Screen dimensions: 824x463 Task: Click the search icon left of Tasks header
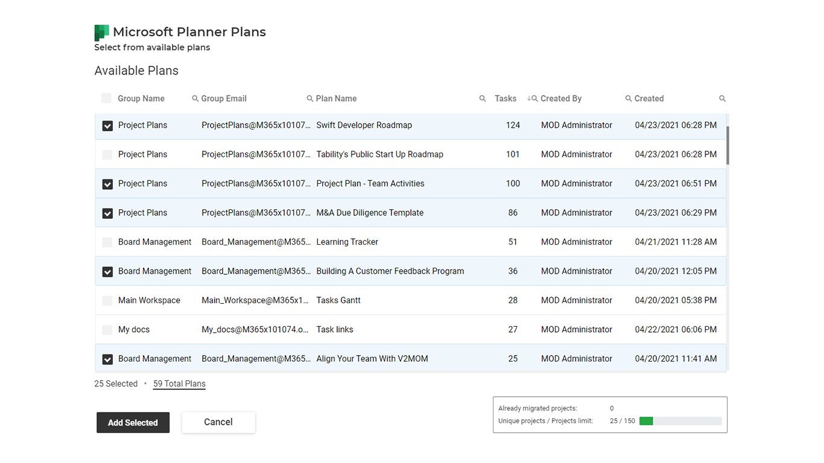click(483, 98)
